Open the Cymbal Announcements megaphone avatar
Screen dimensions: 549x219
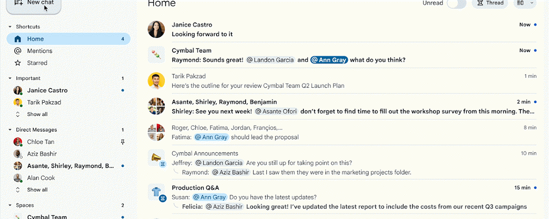pyautogui.click(x=156, y=158)
